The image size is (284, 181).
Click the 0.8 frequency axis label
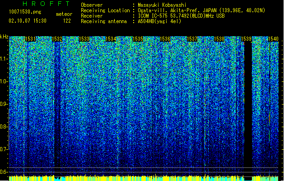click(x=4, y=127)
